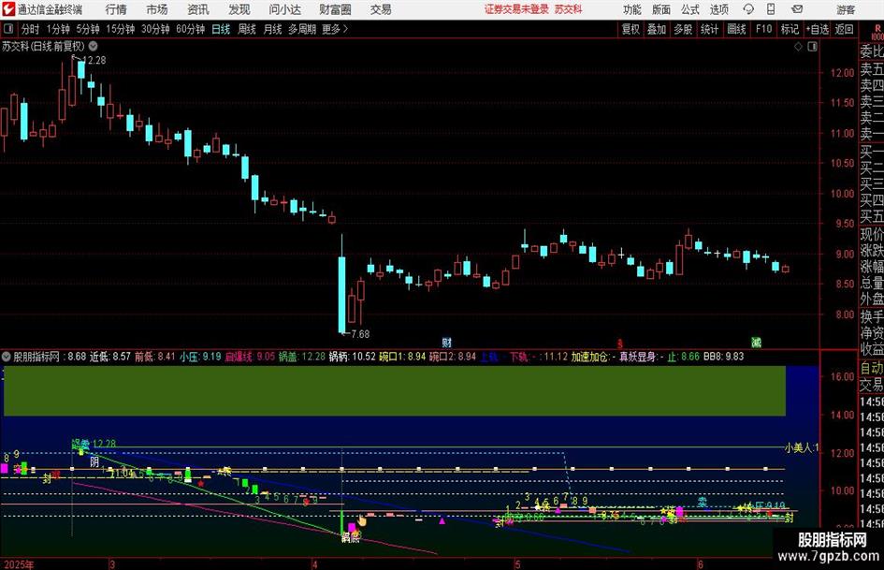
Task: Click the 锅盖: 12.28 indicator value
Action: coord(302,357)
